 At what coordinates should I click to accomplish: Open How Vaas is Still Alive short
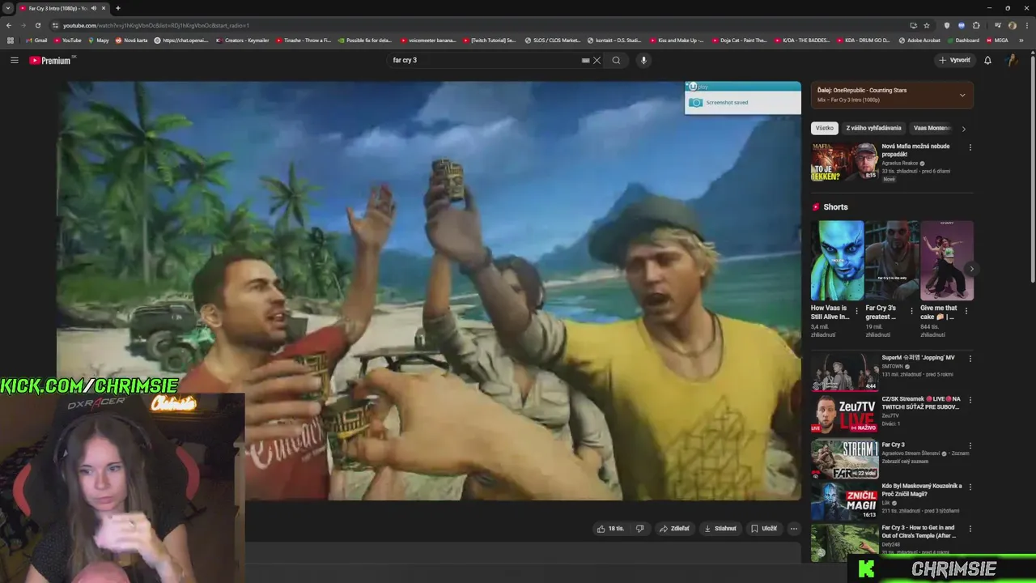coord(837,261)
